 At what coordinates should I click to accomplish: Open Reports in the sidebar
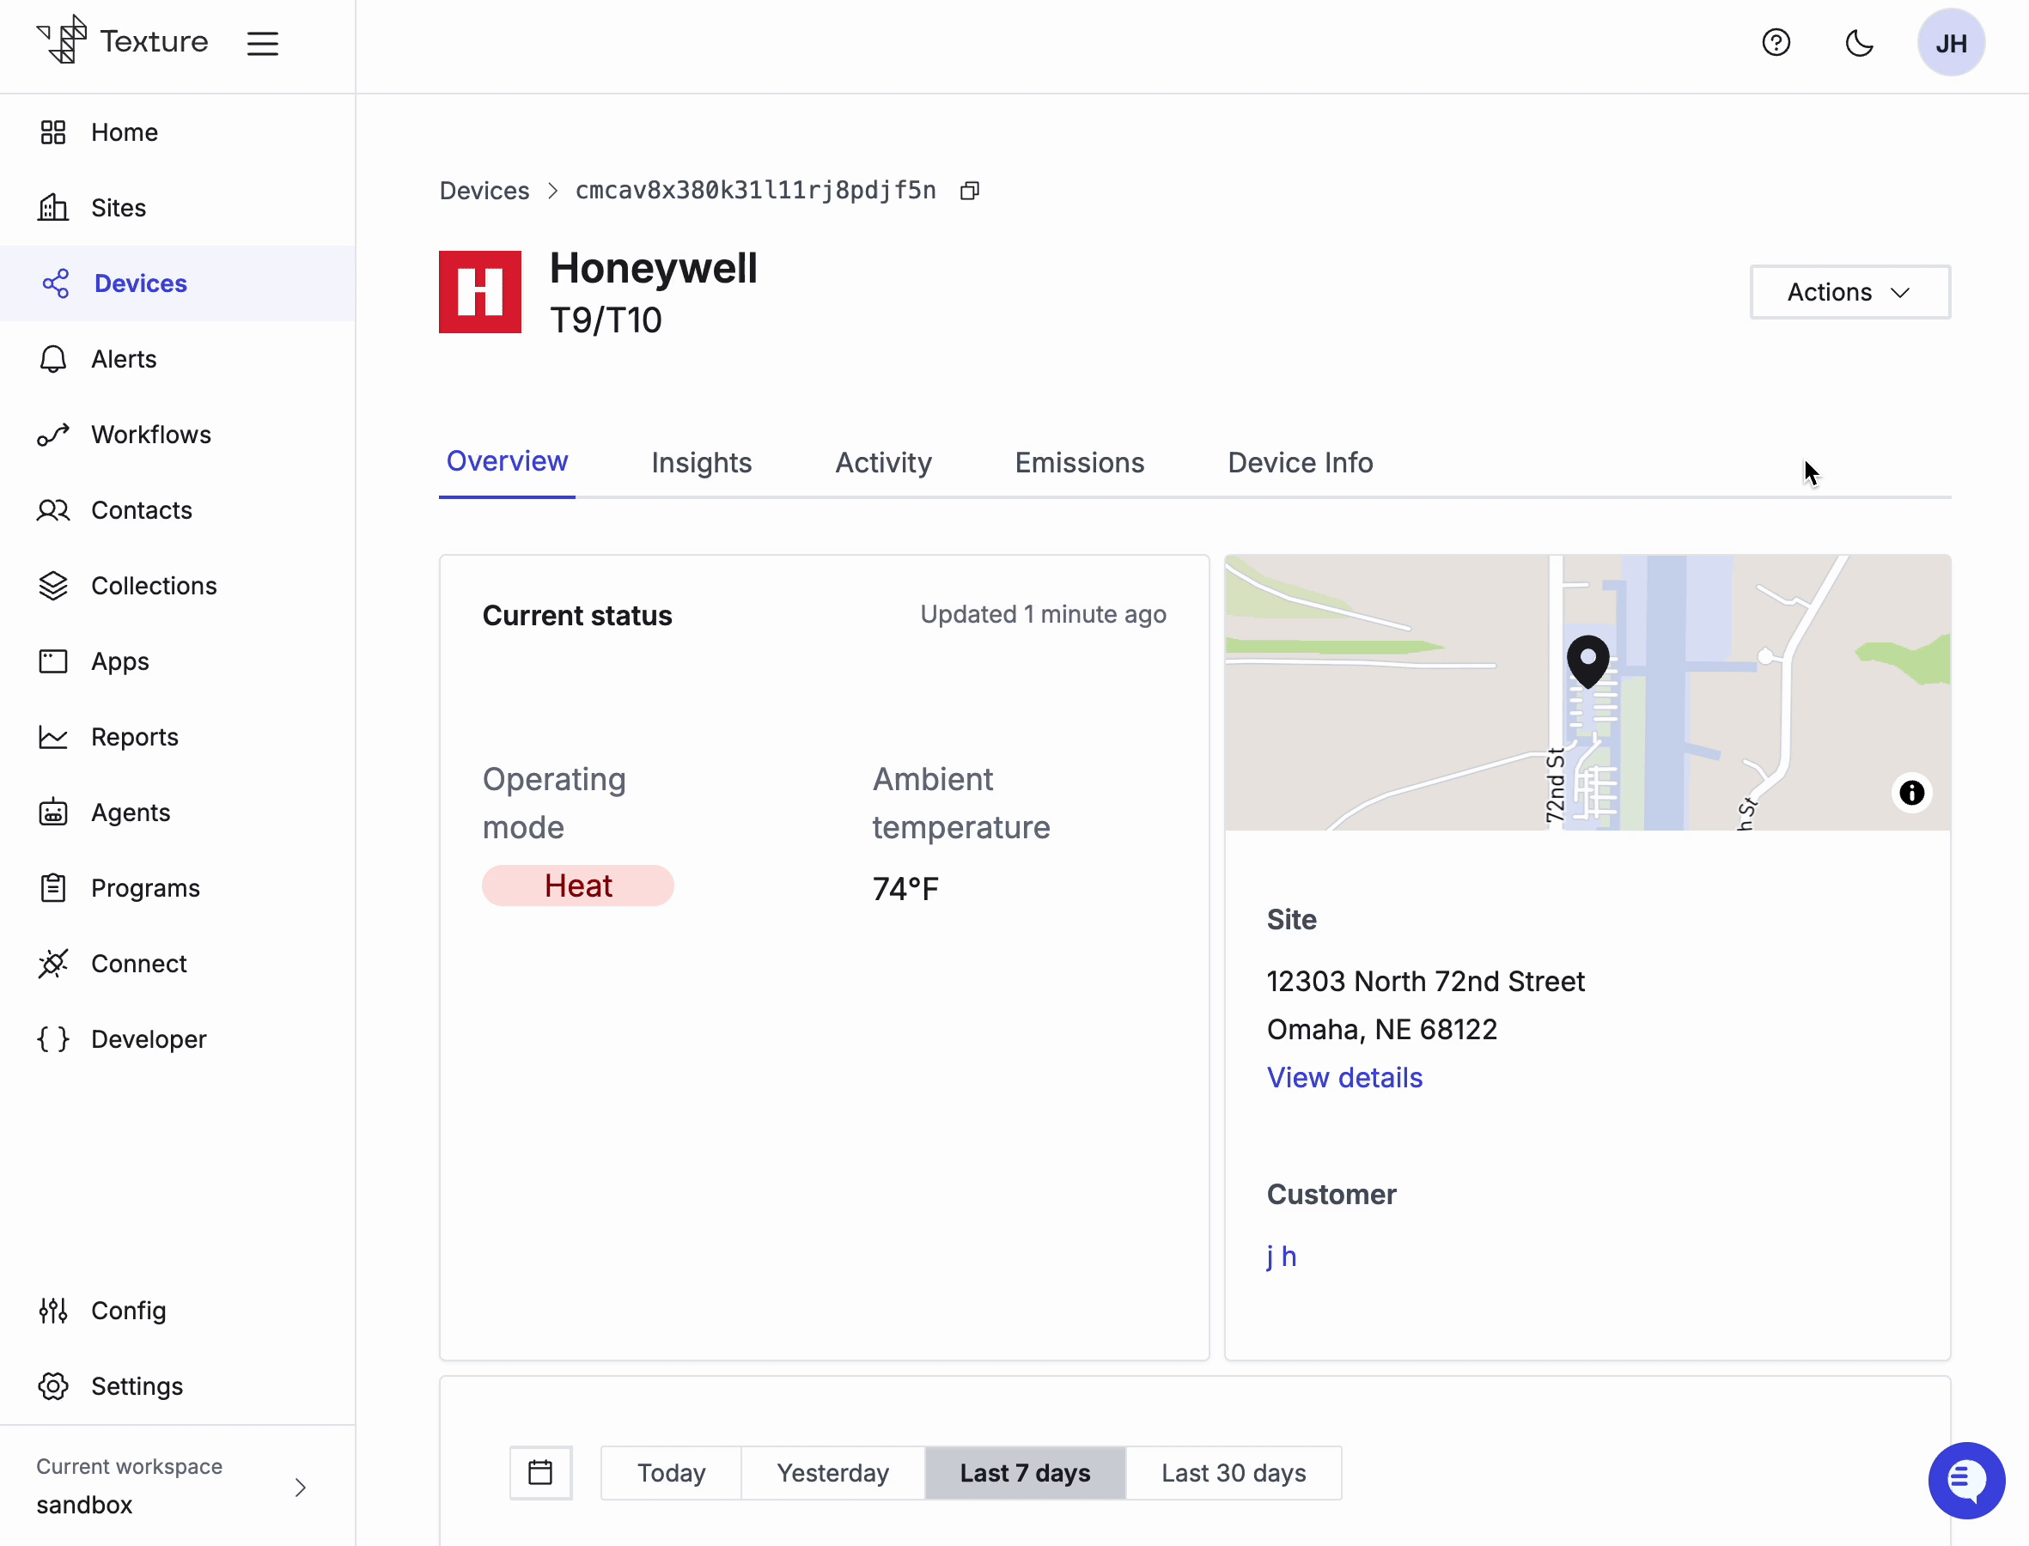click(x=178, y=737)
